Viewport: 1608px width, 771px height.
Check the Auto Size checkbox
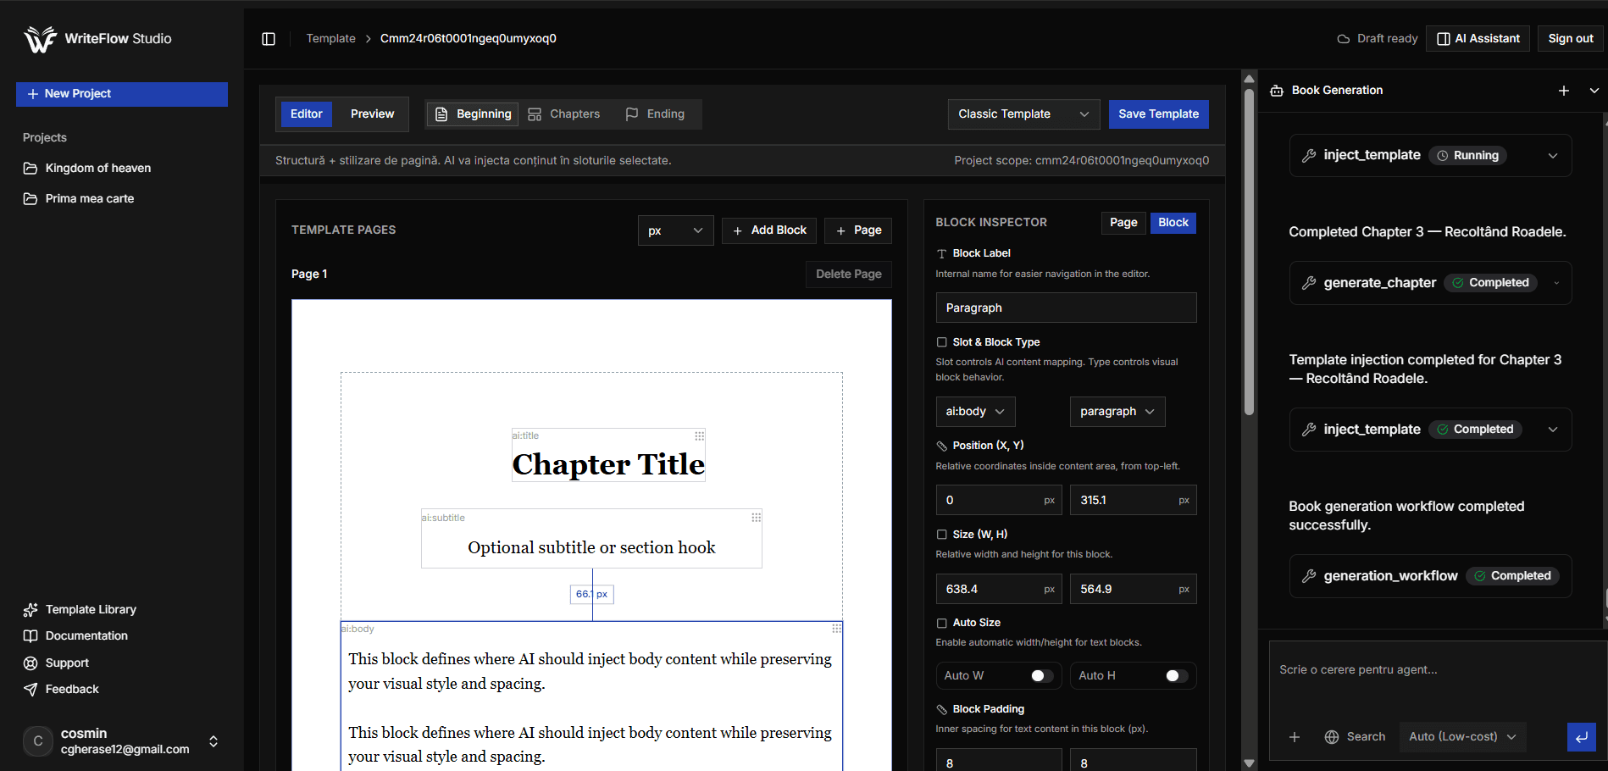click(942, 623)
